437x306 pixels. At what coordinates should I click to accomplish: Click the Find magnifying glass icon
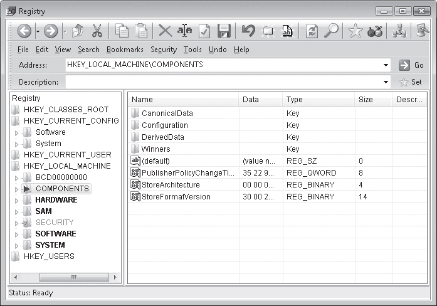click(332, 31)
